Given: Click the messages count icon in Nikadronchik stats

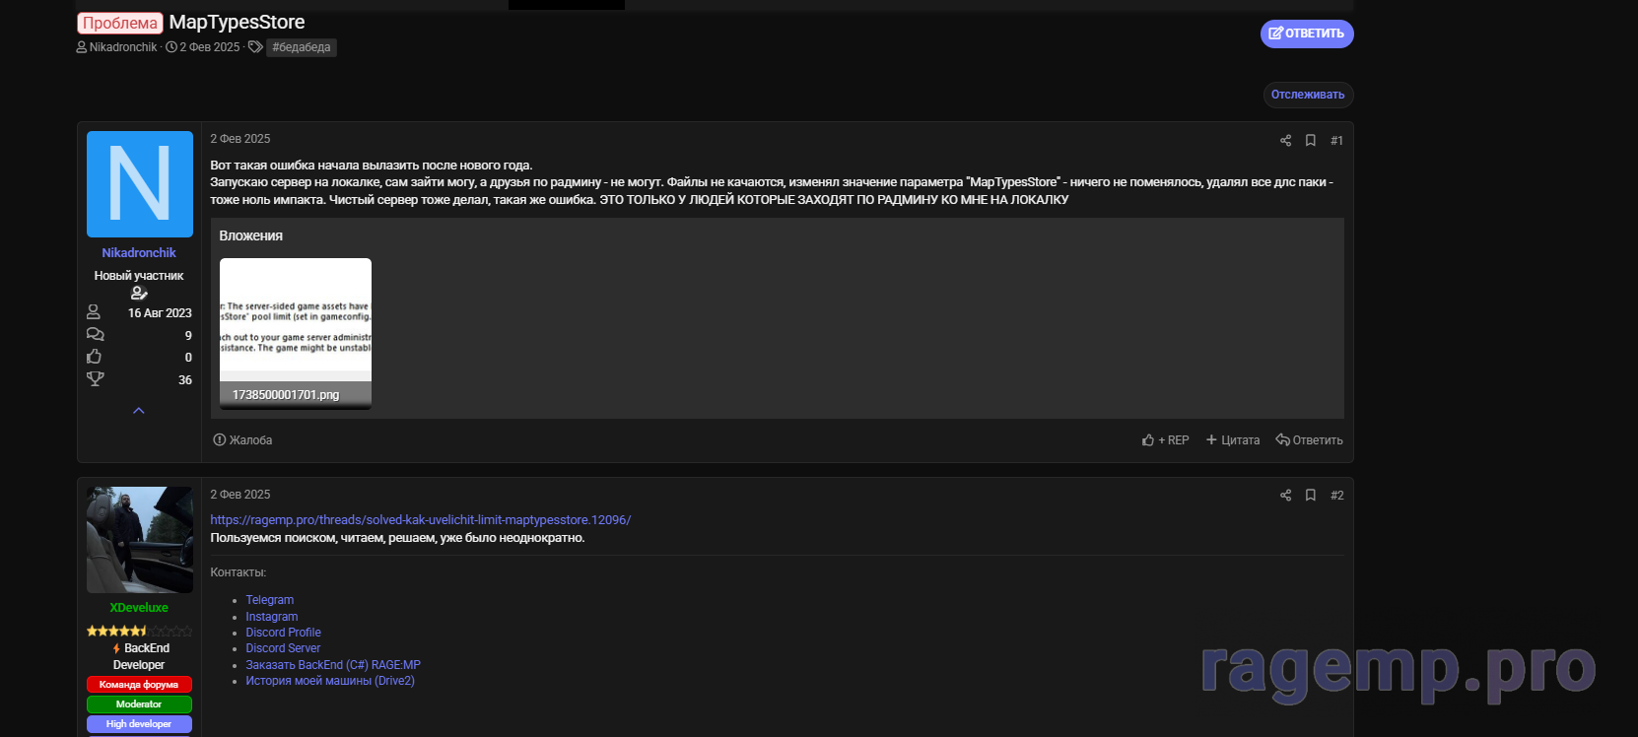Looking at the screenshot, I should 95,335.
